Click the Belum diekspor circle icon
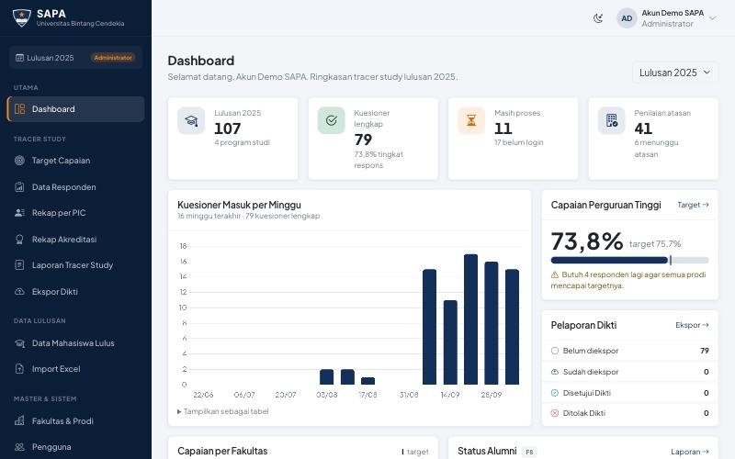This screenshot has height=459, width=735. point(555,351)
